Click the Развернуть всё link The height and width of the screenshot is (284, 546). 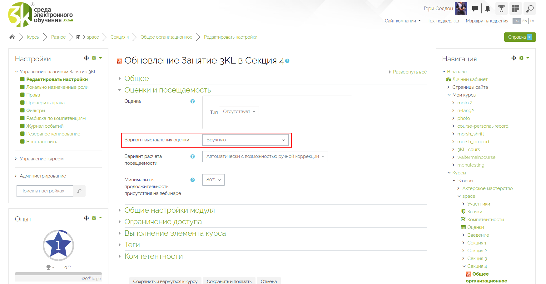(x=409, y=72)
